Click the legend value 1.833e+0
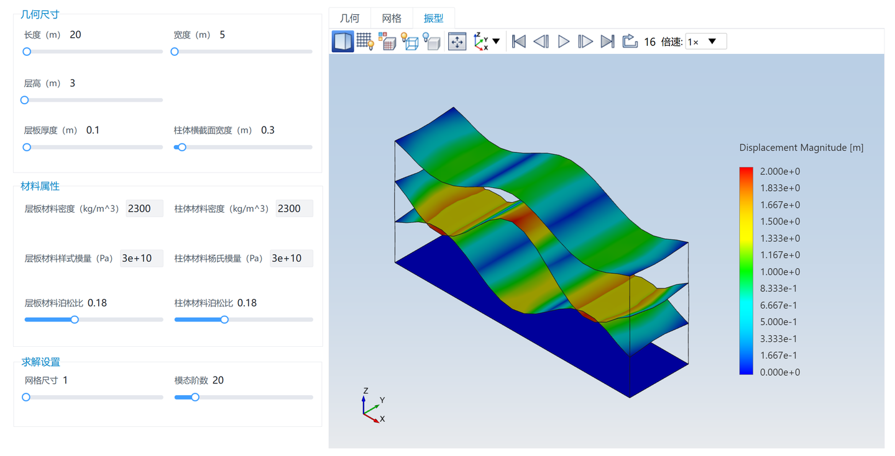 [780, 188]
